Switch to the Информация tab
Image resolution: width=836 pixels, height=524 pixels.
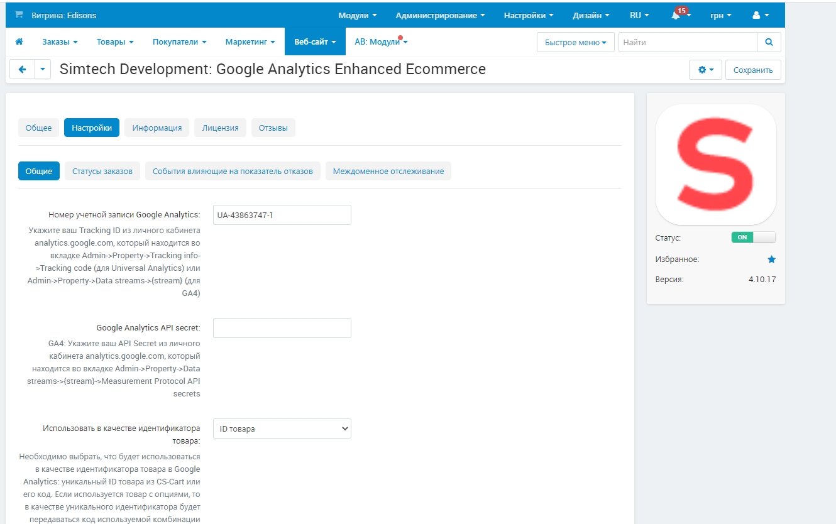point(157,128)
